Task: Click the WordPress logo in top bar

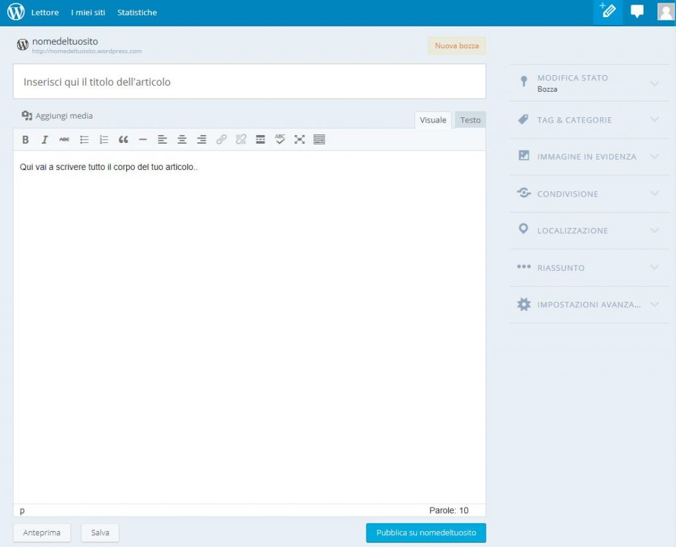Action: click(16, 12)
